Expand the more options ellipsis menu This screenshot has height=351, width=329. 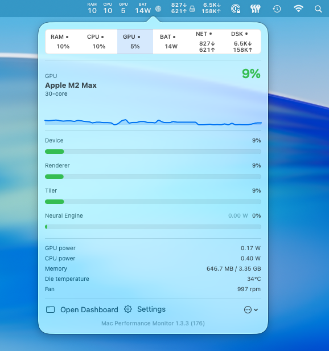point(251,310)
